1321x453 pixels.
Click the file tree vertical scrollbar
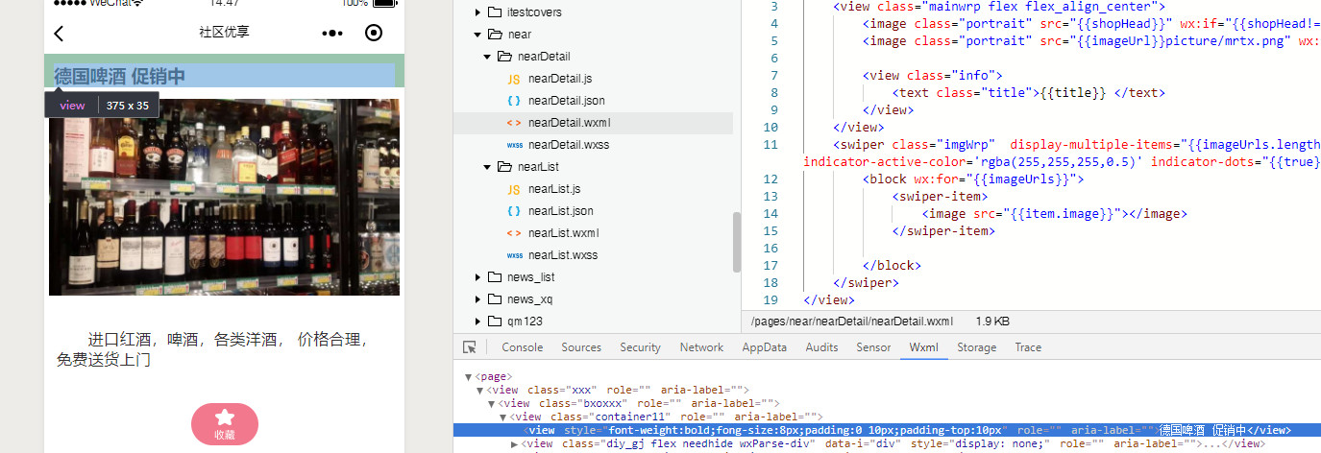coord(737,242)
